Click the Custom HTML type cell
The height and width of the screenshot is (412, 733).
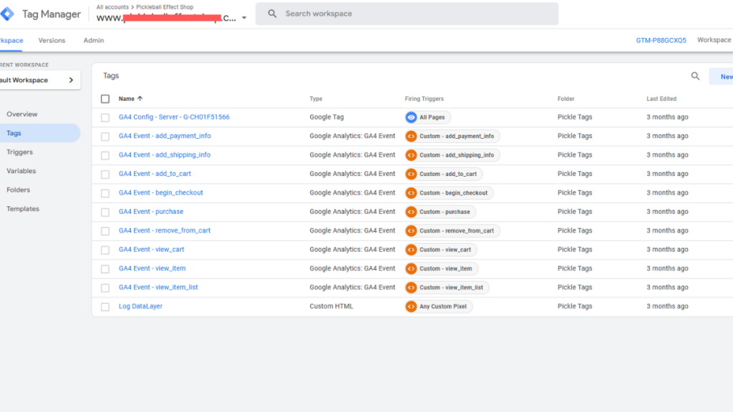click(331, 306)
